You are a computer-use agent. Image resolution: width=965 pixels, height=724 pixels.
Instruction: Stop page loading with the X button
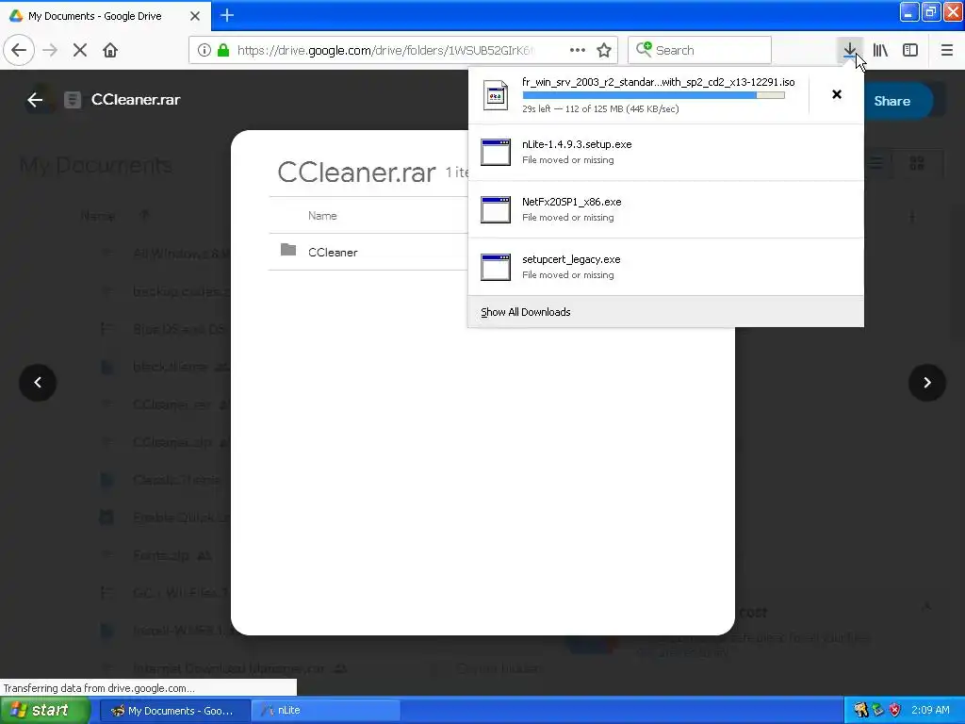point(80,50)
